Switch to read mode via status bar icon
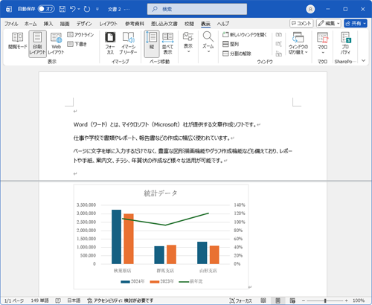The image size is (372, 305). tap(263, 301)
